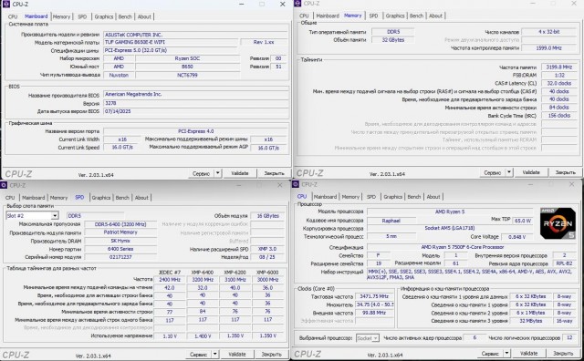Open SPD tab in CPU window
The image size is (584, 361).
[371, 197]
